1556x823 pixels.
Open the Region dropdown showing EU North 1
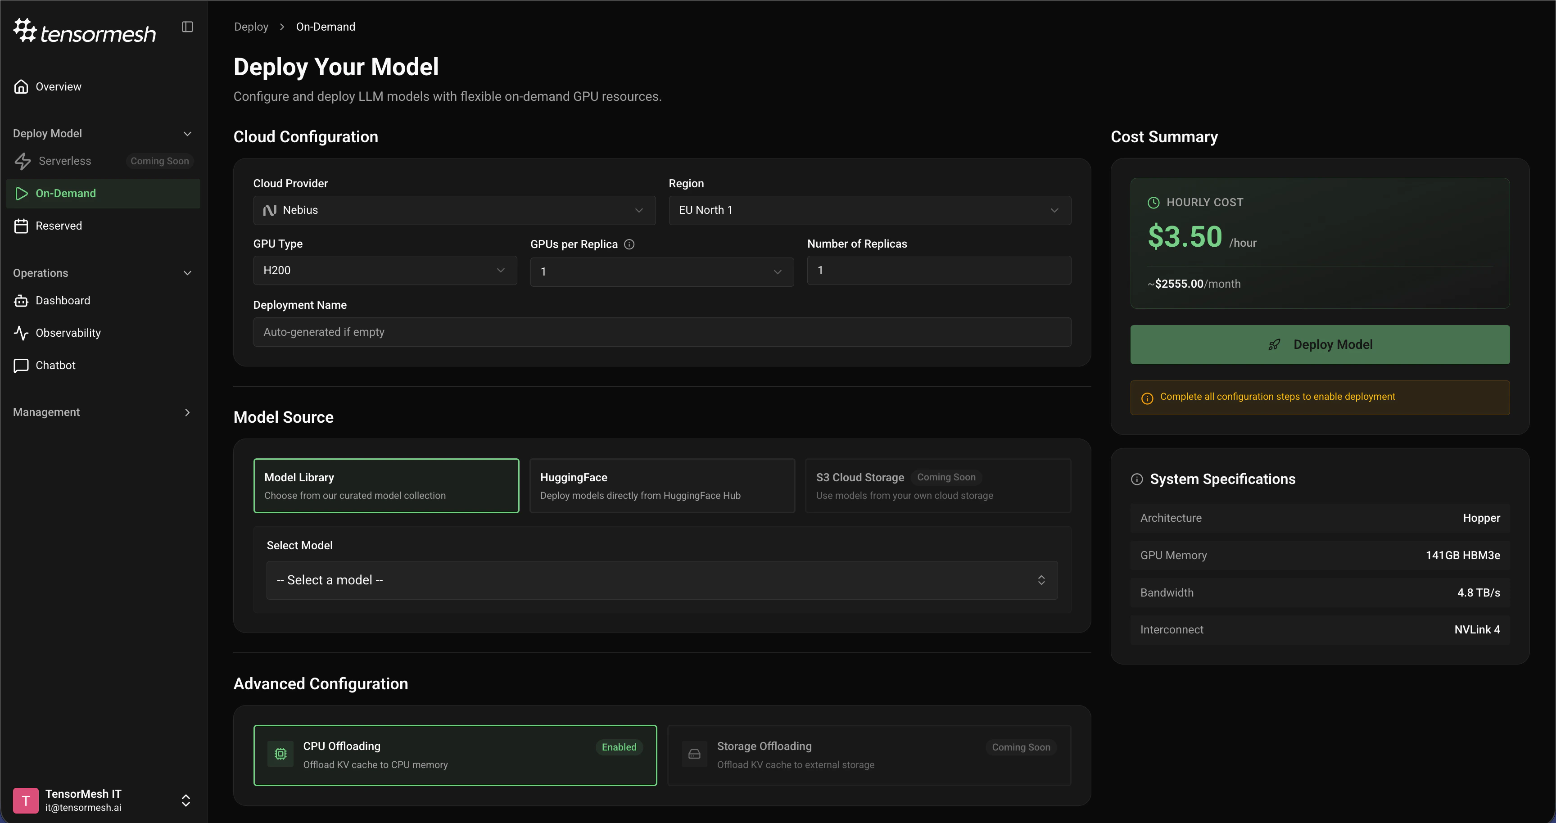pyautogui.click(x=869, y=210)
